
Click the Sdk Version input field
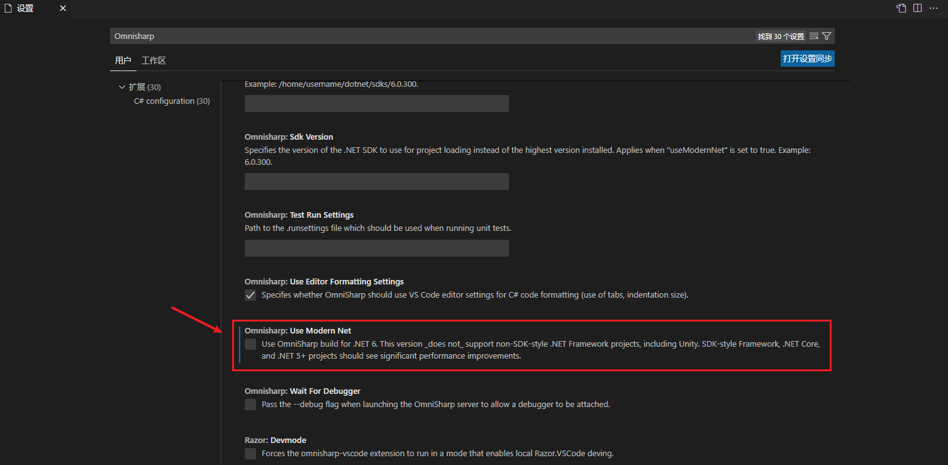[x=376, y=181]
